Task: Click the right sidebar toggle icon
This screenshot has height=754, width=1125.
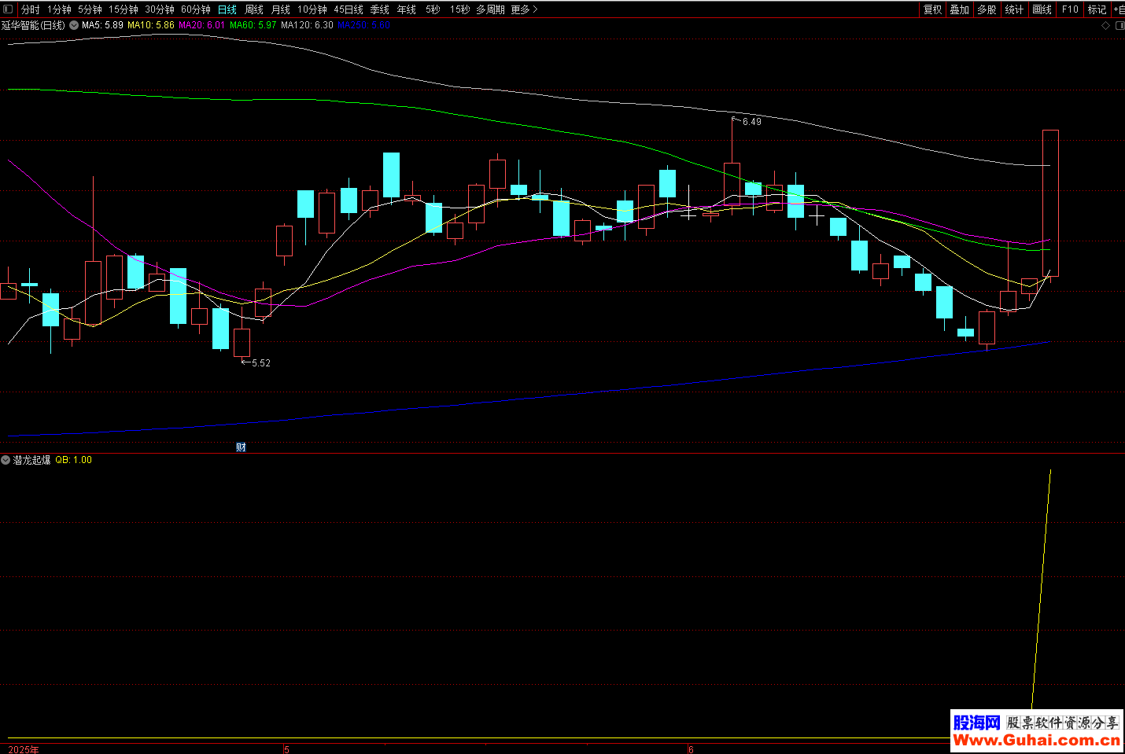Action: (x=1120, y=25)
